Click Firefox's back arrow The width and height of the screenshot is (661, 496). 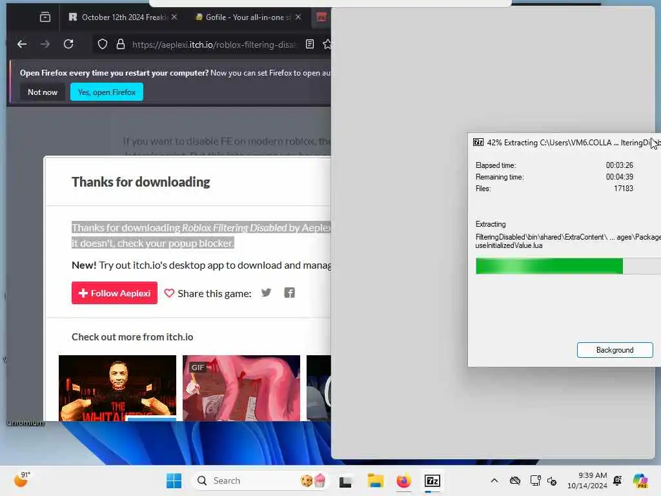(22, 44)
